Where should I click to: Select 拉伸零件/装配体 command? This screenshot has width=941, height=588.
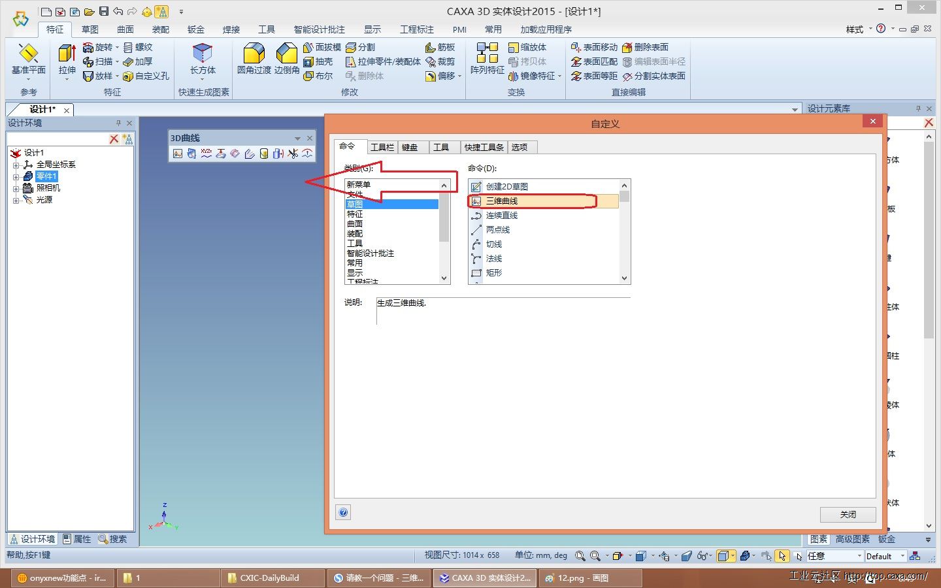[383, 61]
